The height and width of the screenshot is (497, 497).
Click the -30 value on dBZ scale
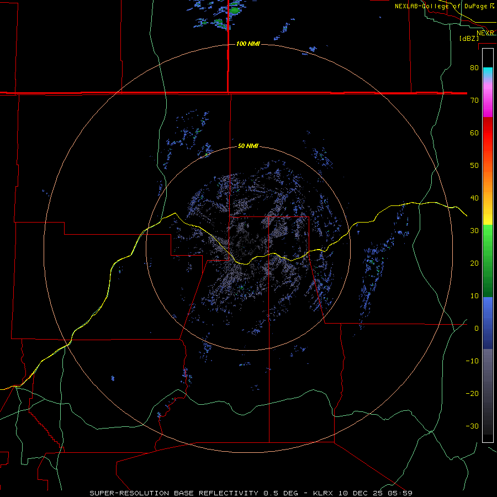(x=472, y=426)
